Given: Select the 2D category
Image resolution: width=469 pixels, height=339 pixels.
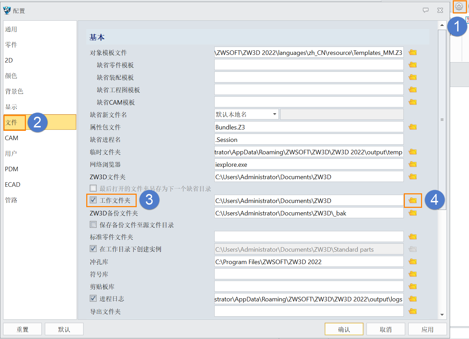Looking at the screenshot, I should (40, 60).
